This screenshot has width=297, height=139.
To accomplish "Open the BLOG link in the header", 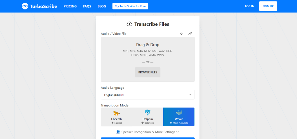I will [102, 6].
